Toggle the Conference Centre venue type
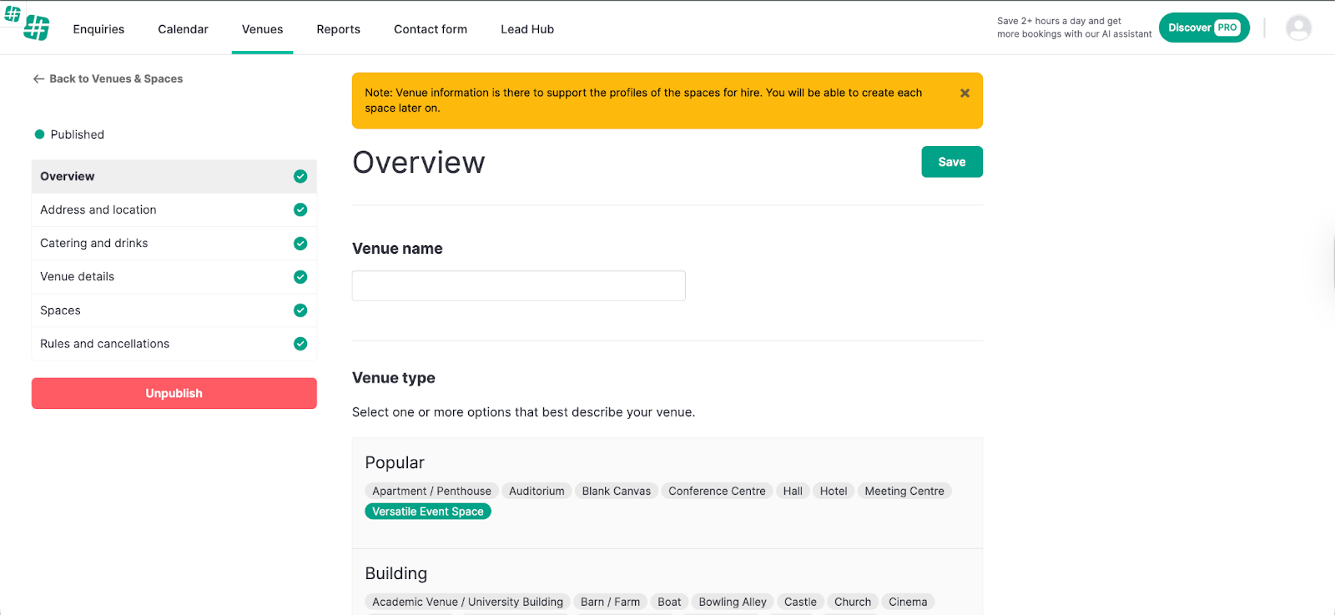This screenshot has width=1335, height=615. click(717, 491)
